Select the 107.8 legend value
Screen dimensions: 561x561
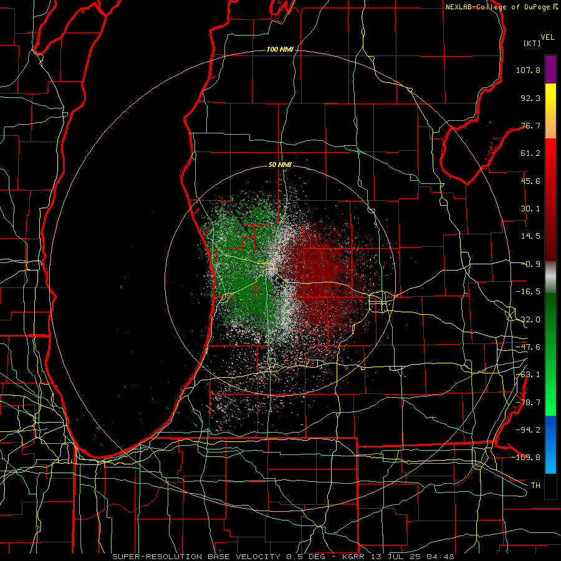pos(528,70)
